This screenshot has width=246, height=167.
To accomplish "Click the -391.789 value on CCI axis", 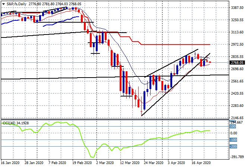I will coord(237,157).
